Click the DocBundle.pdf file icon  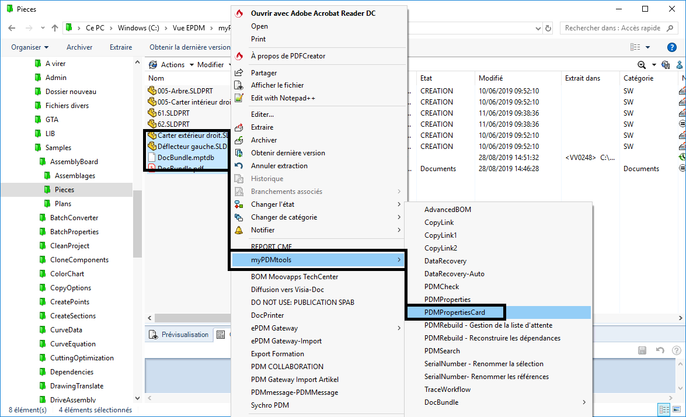pyautogui.click(x=152, y=169)
